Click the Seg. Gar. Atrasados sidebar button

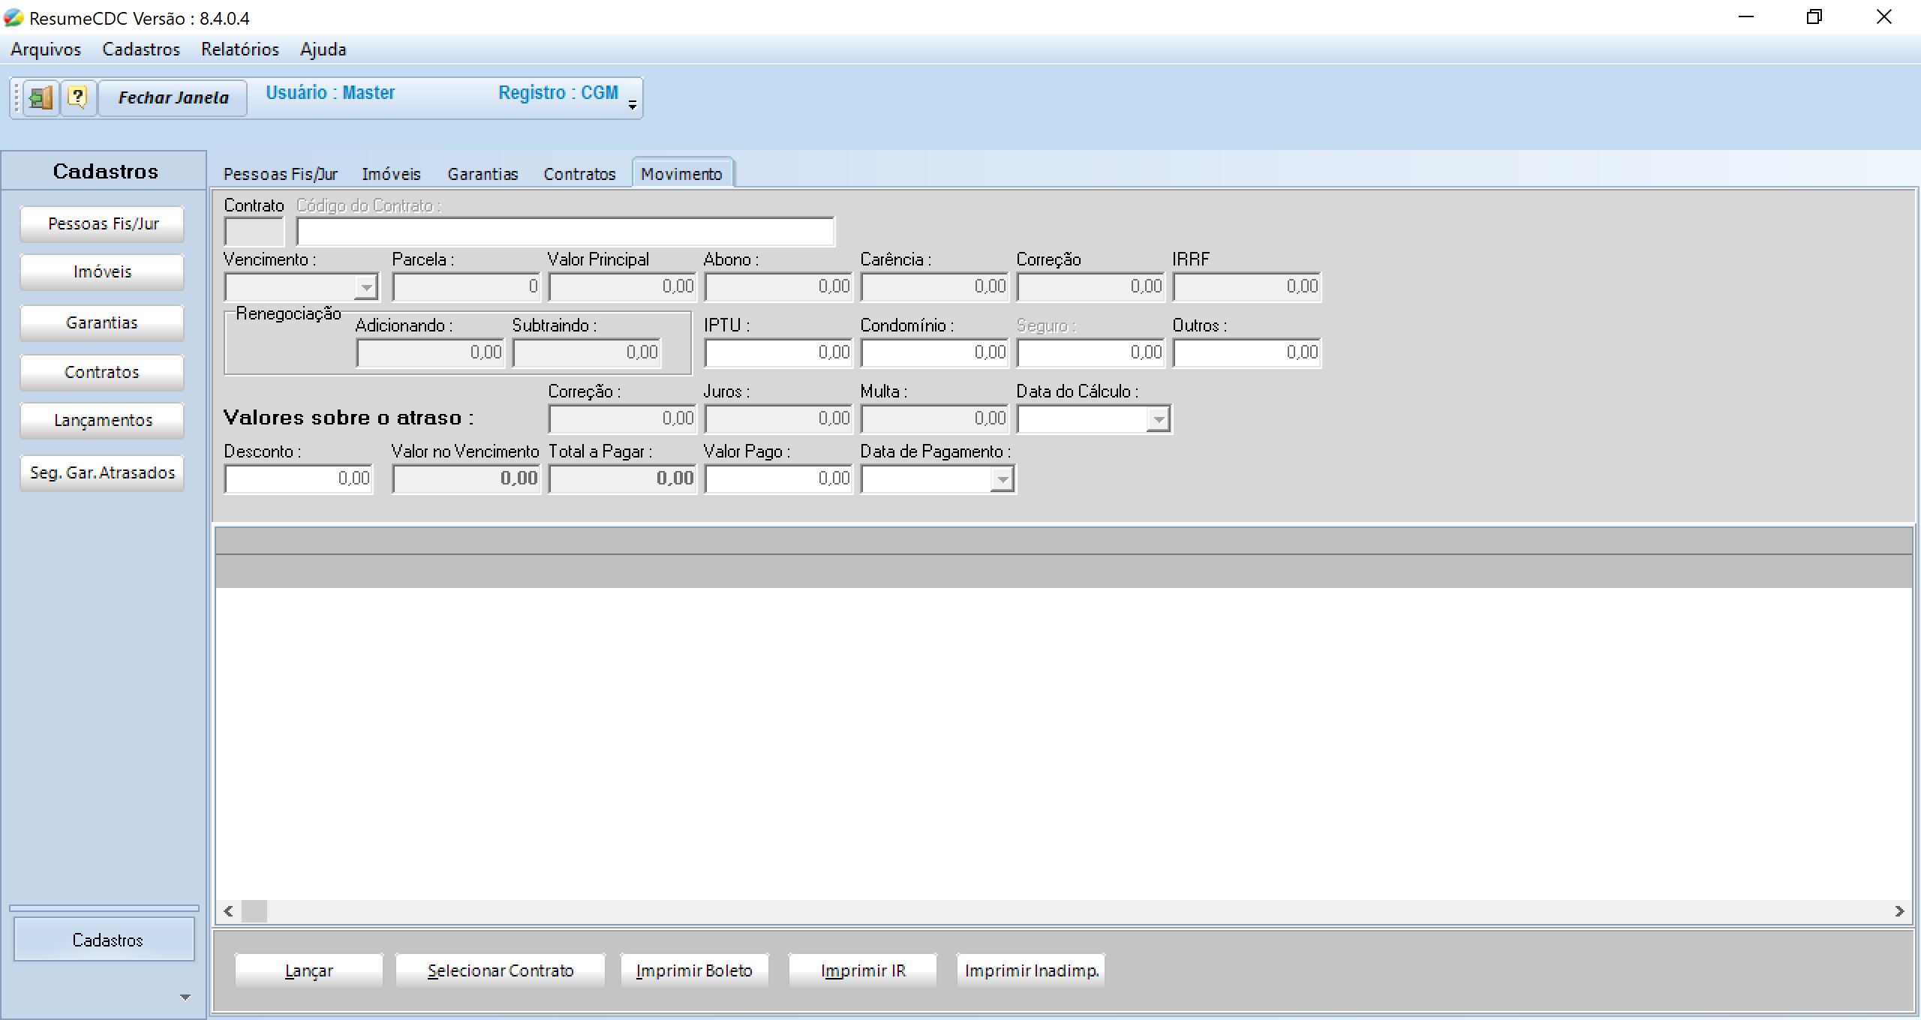102,473
